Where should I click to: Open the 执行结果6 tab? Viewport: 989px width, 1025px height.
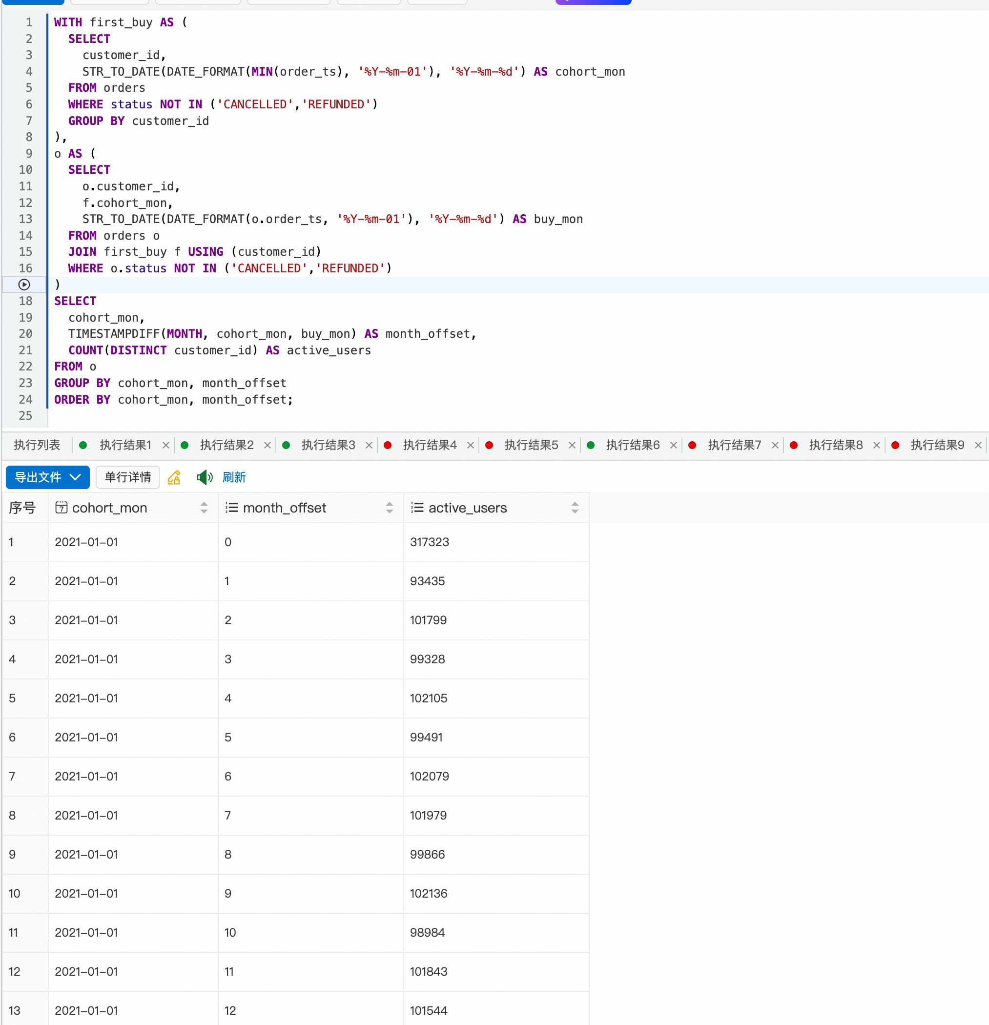[x=632, y=445]
